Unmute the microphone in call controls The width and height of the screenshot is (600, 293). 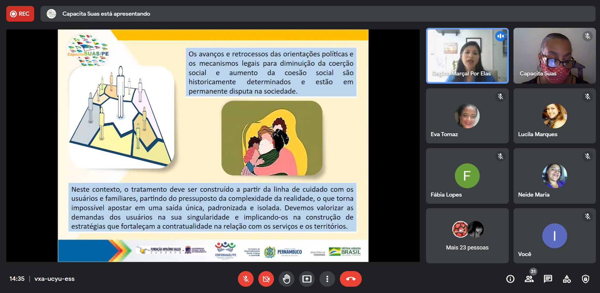[x=246, y=279]
